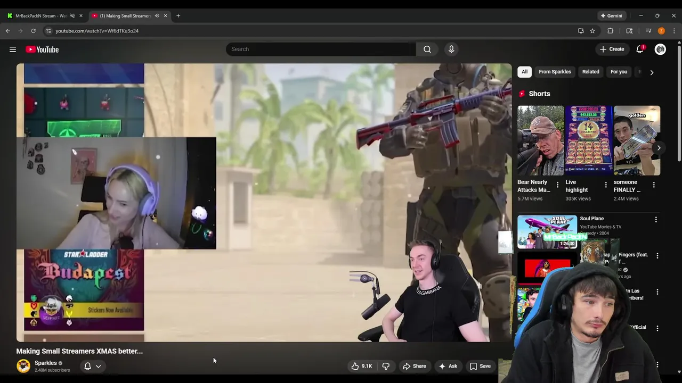Select the For you filter chip
The image size is (682, 383).
pos(619,72)
